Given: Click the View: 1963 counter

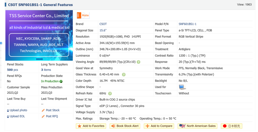Looking at the screenshot, I should coord(244,5).
